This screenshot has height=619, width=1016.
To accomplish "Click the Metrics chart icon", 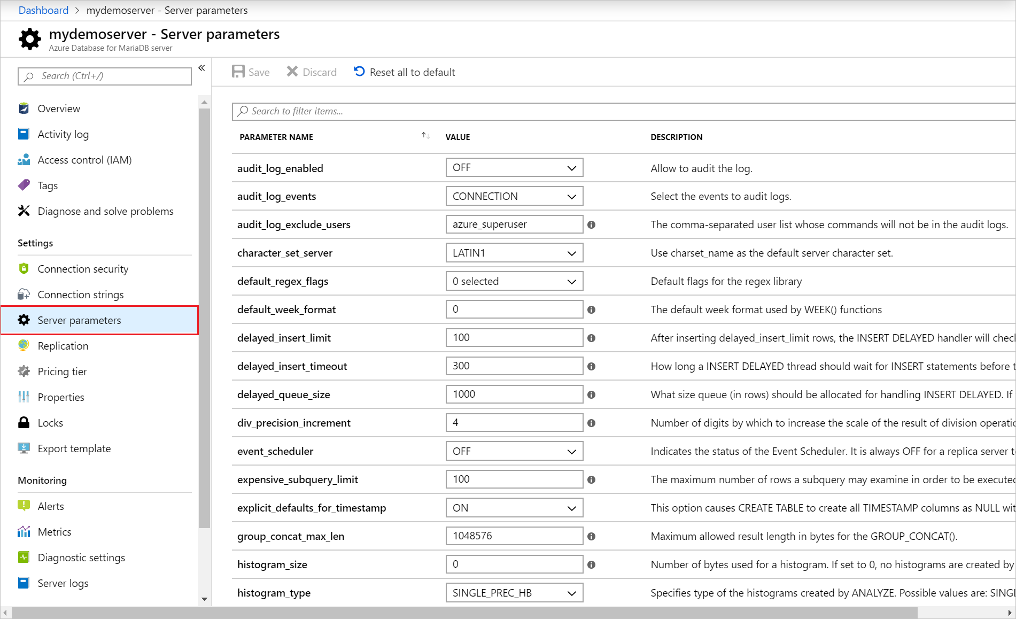I will [x=24, y=532].
